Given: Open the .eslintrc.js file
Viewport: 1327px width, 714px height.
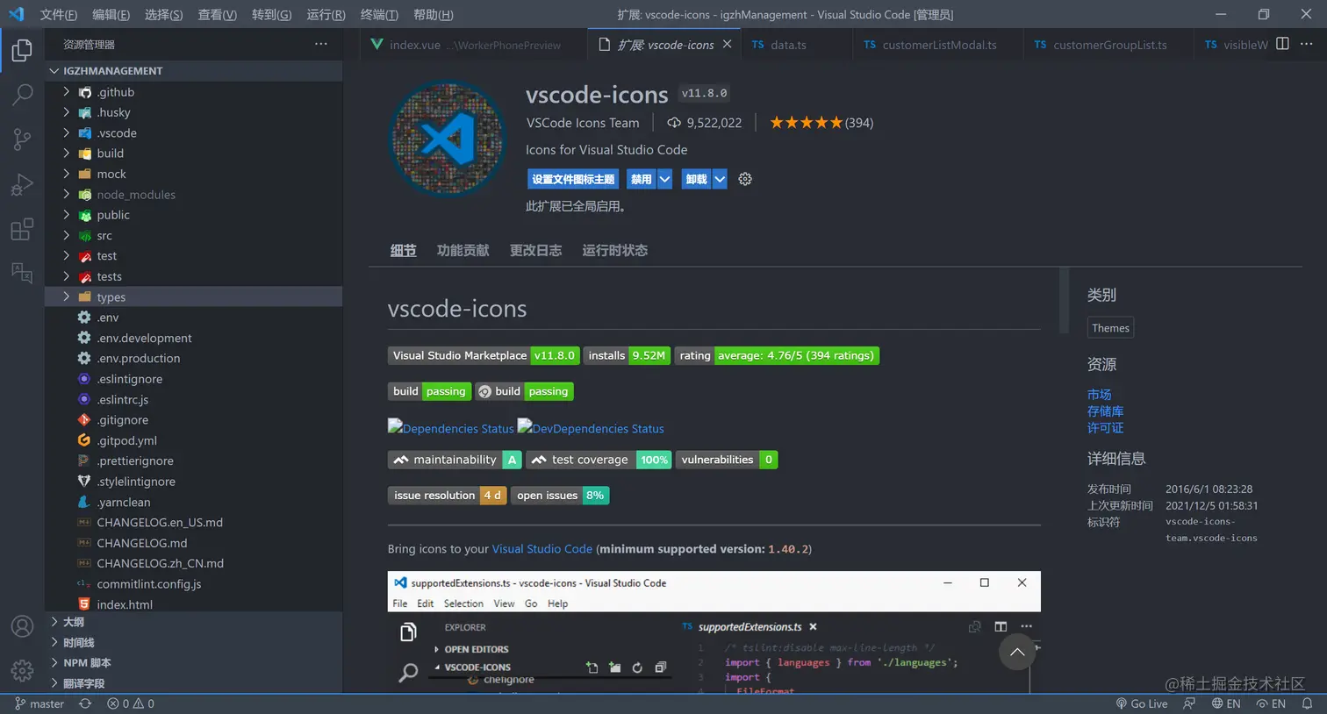Looking at the screenshot, I should tap(193, 399).
